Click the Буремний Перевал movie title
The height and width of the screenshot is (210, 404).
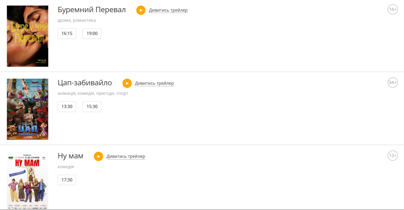coord(92,10)
